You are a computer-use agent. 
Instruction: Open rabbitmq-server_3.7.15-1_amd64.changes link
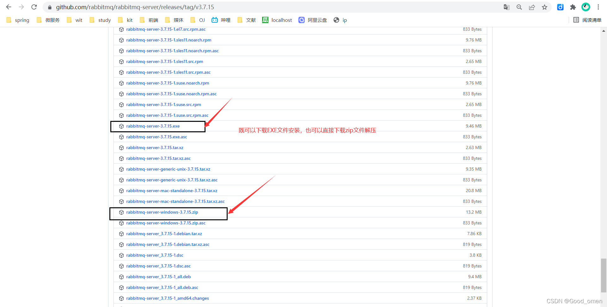click(x=167, y=298)
